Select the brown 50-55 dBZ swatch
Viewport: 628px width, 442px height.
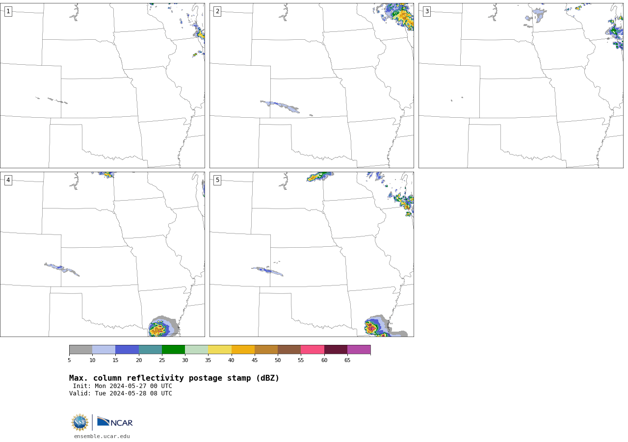point(289,349)
